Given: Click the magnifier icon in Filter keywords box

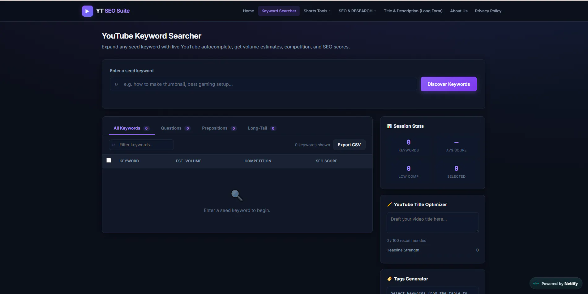Looking at the screenshot, I should (x=114, y=145).
